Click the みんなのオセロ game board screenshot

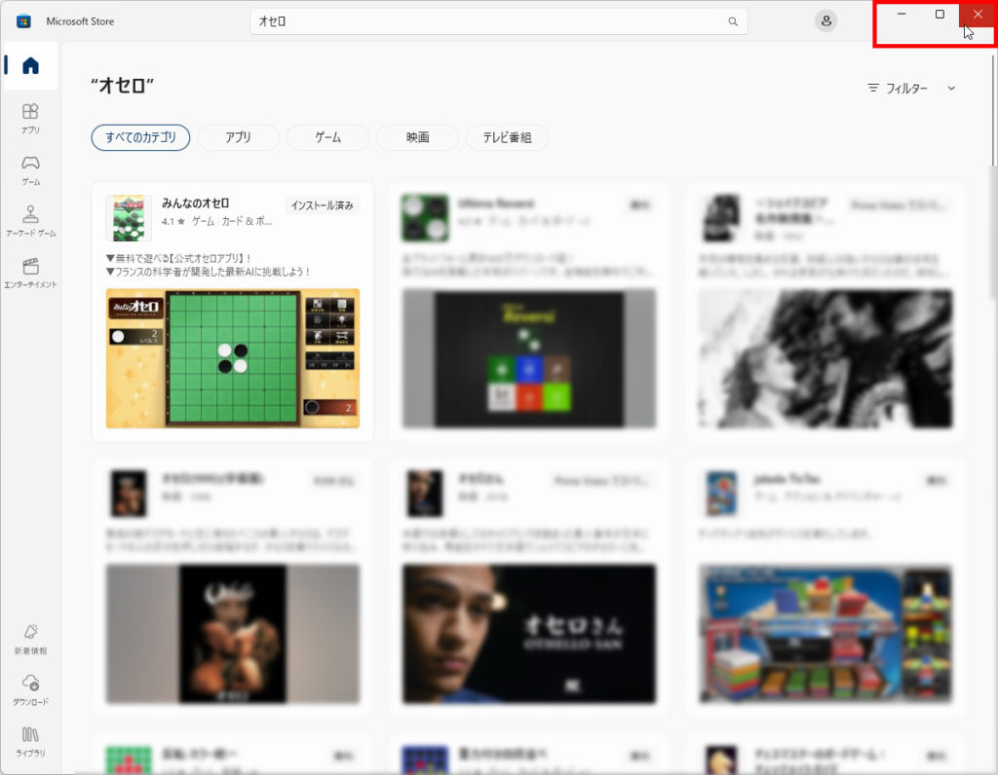[232, 357]
